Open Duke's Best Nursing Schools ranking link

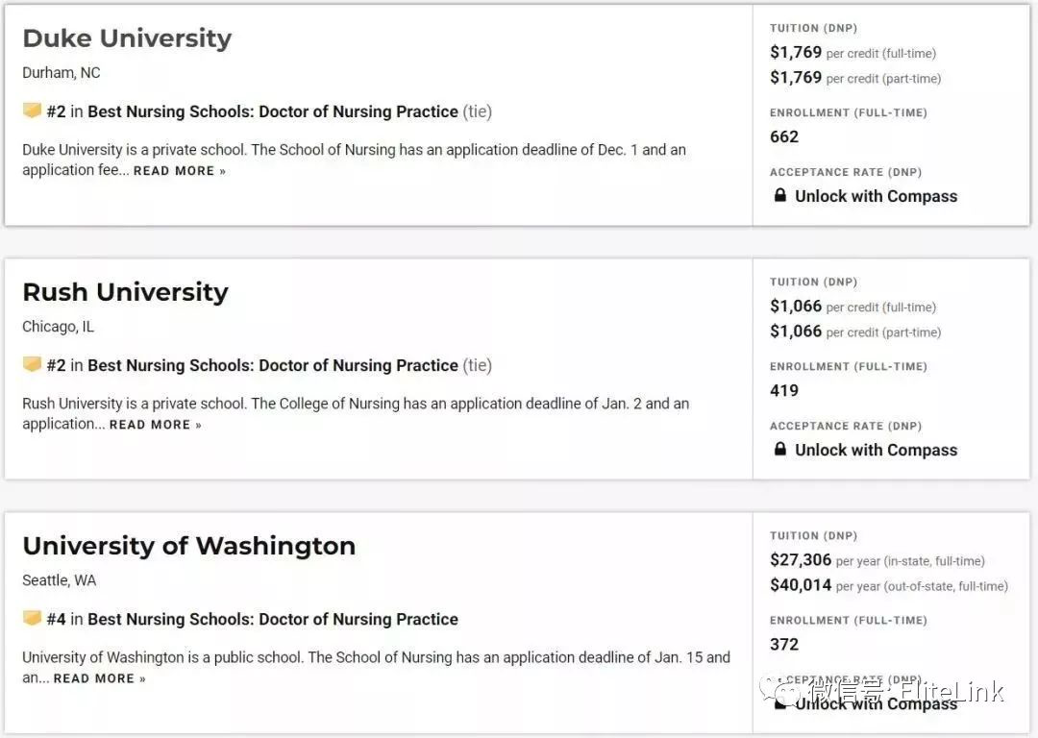tap(273, 111)
